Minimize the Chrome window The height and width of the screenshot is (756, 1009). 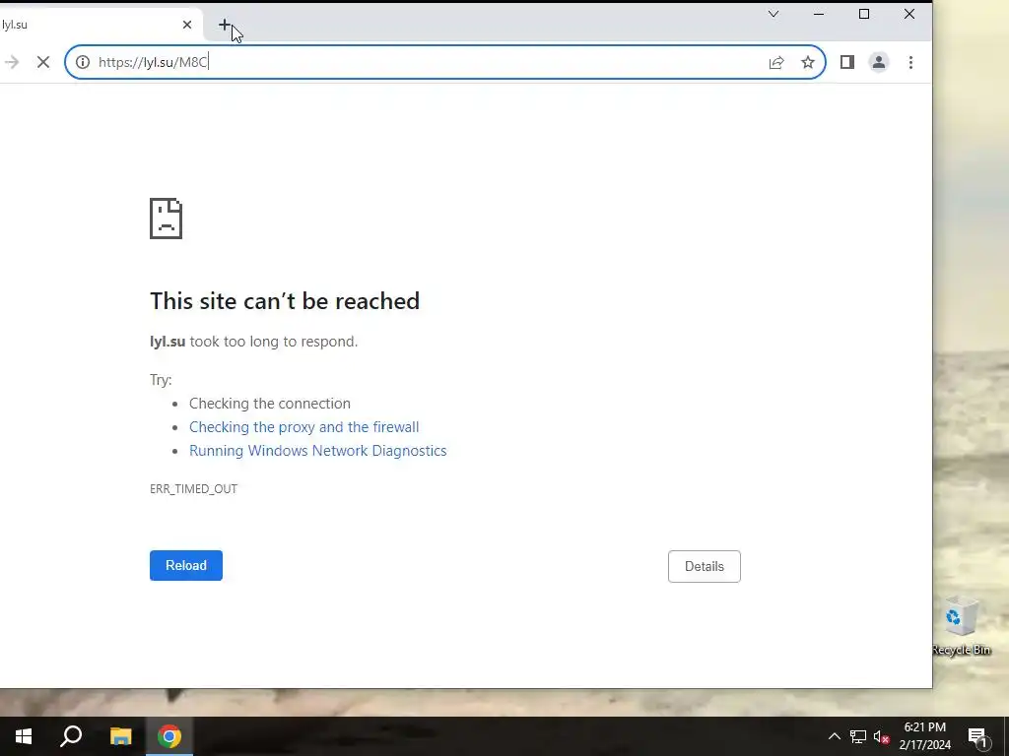coord(819,14)
